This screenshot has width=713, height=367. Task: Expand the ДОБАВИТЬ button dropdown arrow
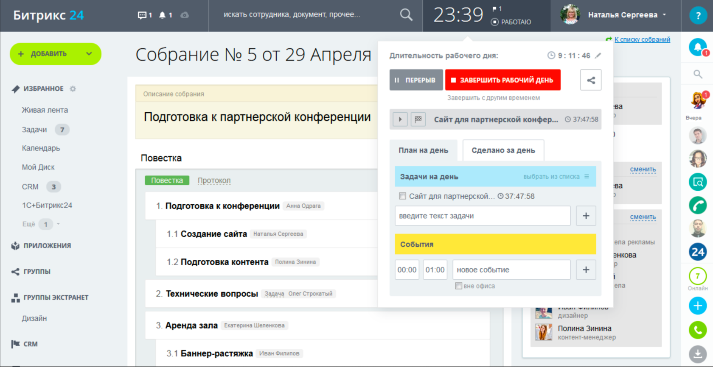(89, 54)
